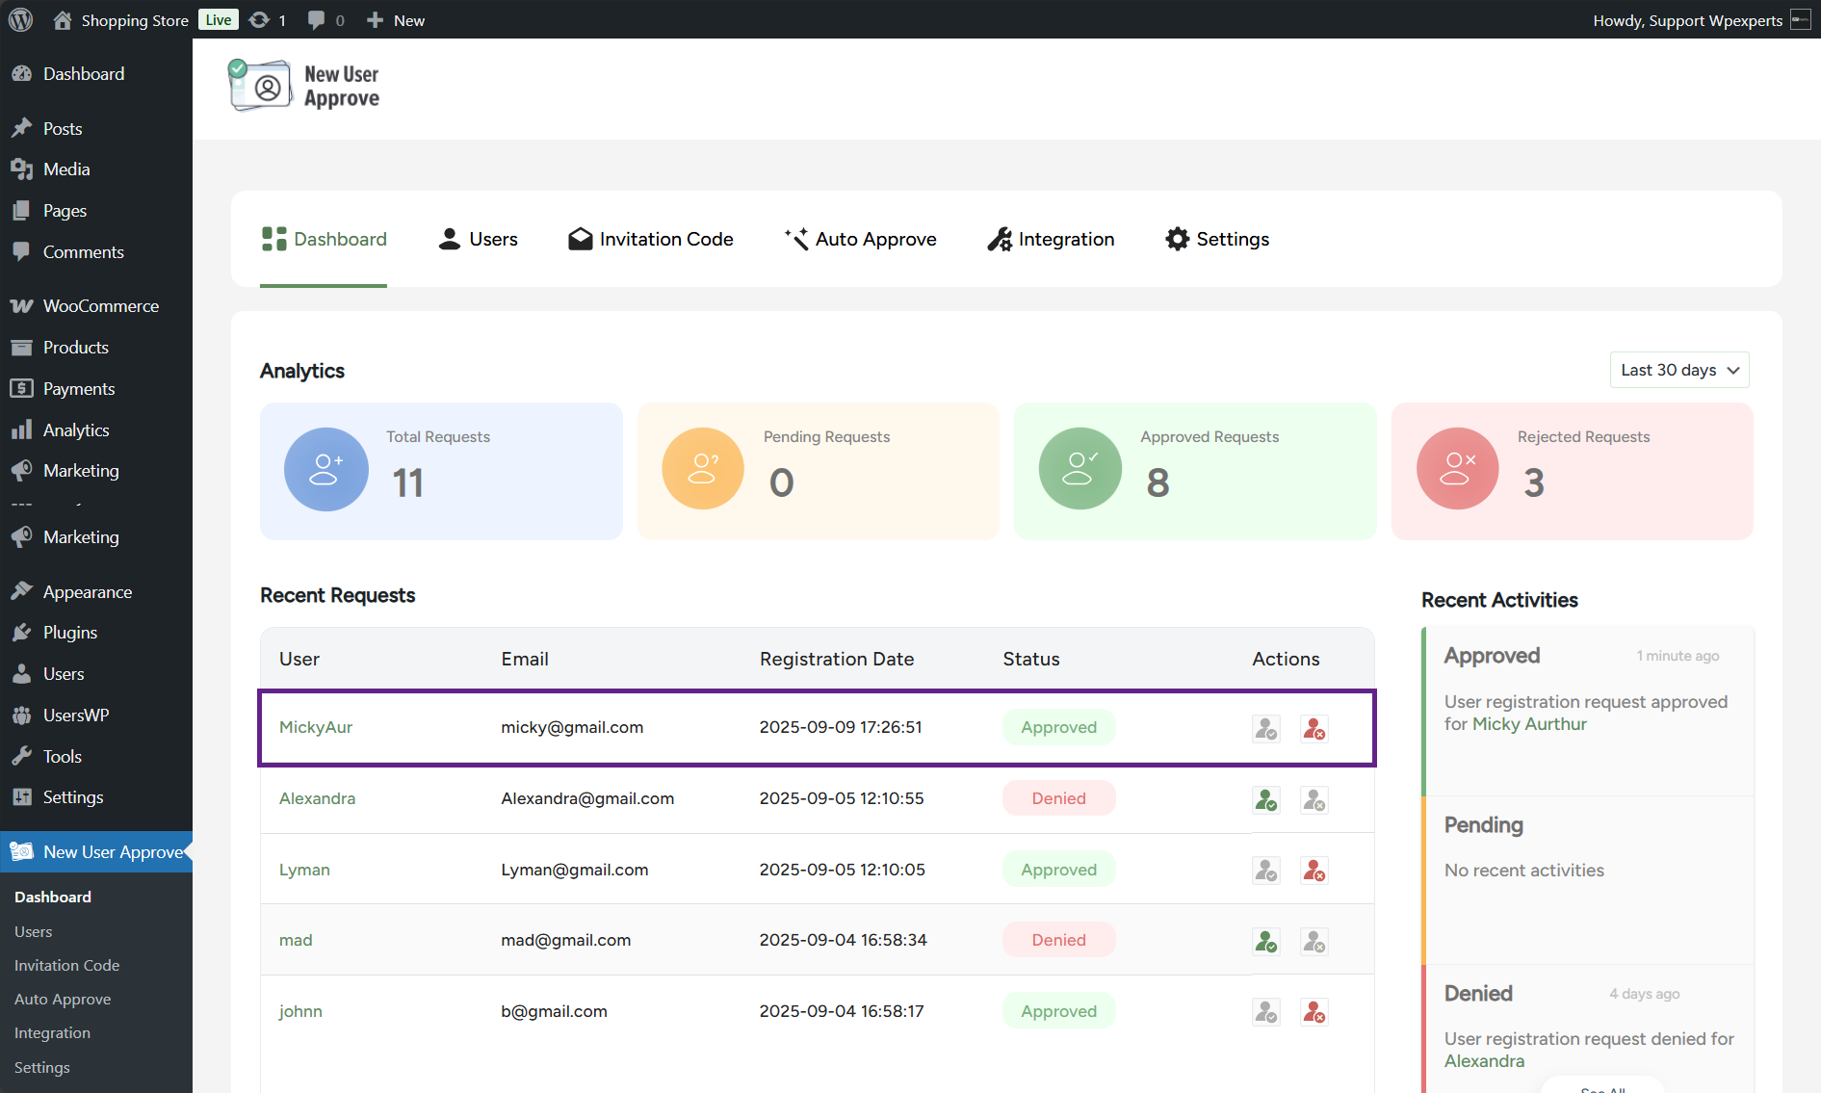Image resolution: width=1821 pixels, height=1093 pixels.
Task: Click the Total Requests user icon
Action: (325, 470)
